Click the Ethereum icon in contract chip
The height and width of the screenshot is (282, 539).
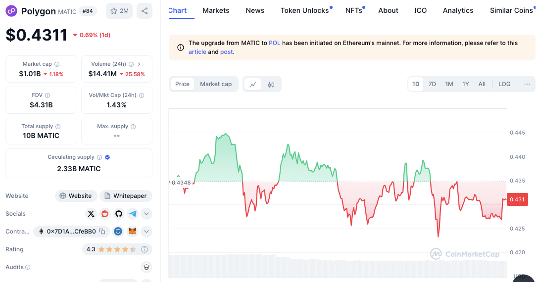[x=41, y=232]
